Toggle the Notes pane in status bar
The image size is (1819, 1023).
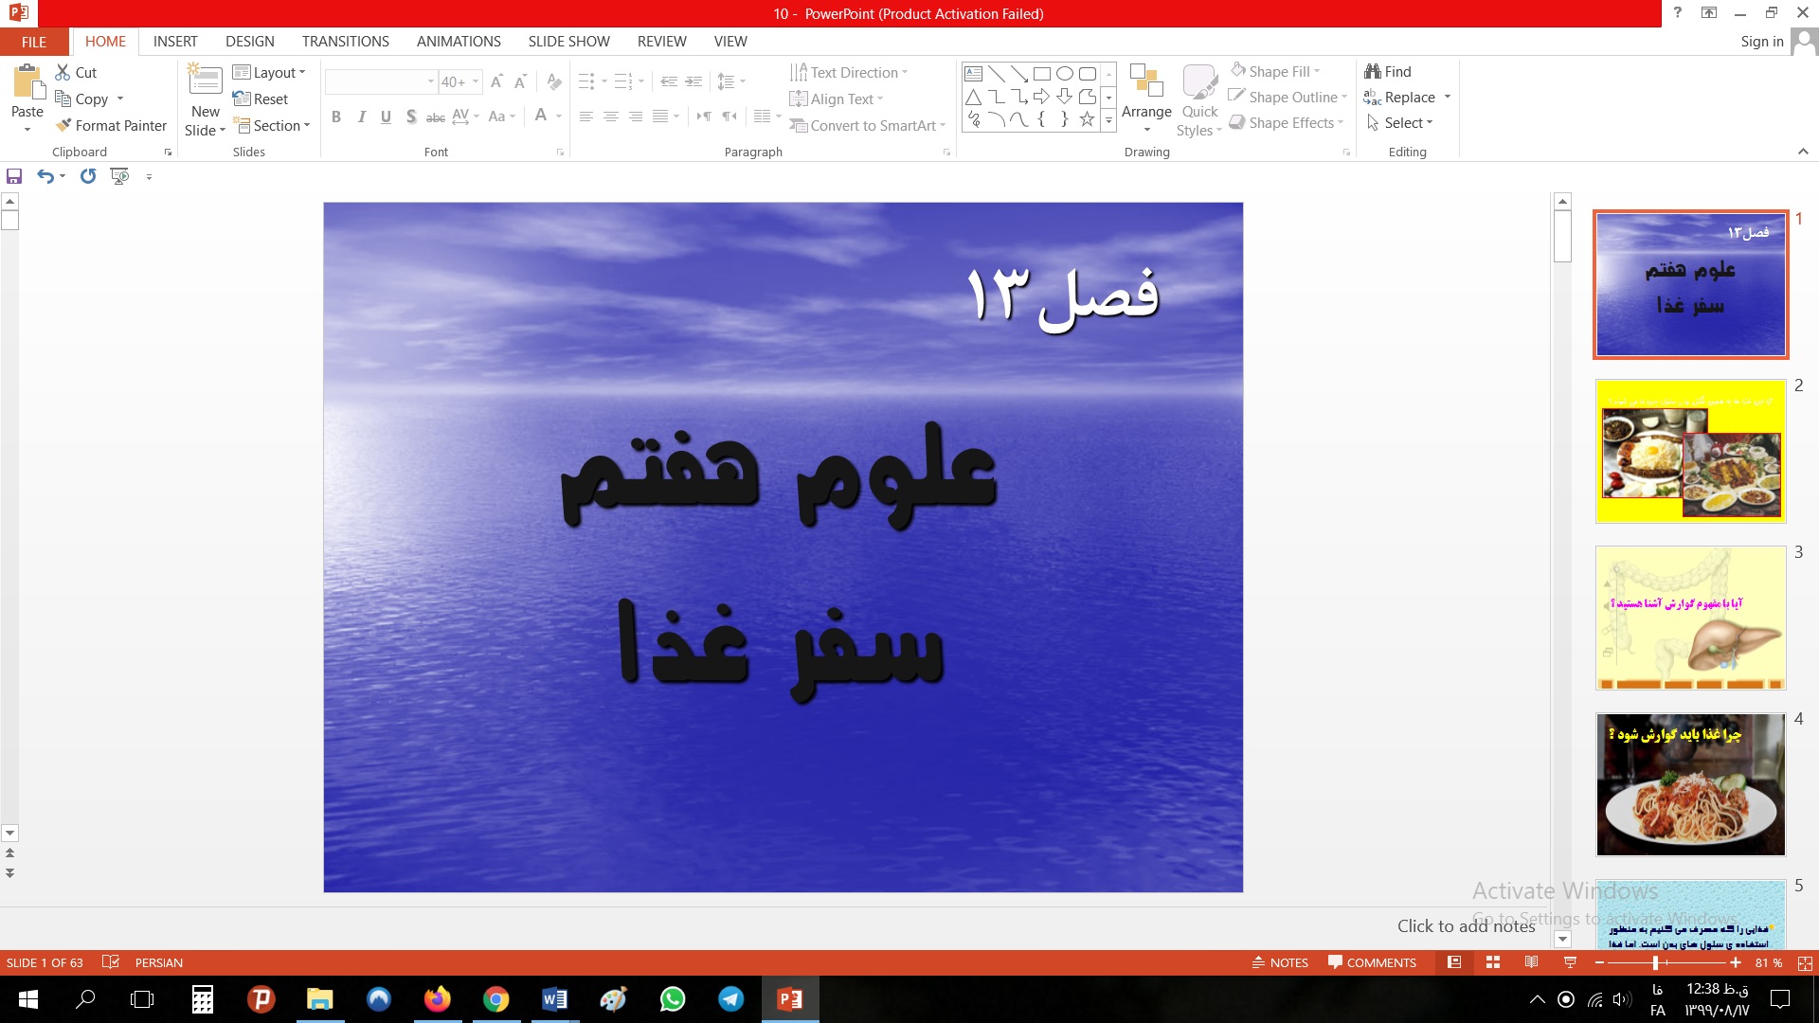1280,962
